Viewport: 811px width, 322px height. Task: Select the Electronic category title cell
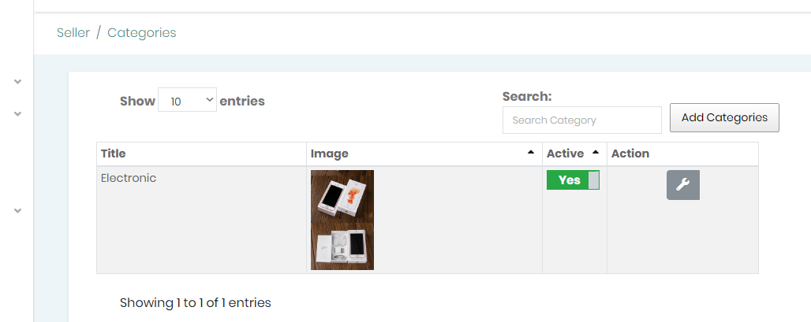pyautogui.click(x=201, y=220)
